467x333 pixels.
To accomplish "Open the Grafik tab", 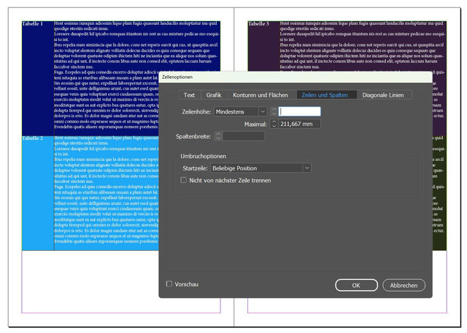I will 214,95.
